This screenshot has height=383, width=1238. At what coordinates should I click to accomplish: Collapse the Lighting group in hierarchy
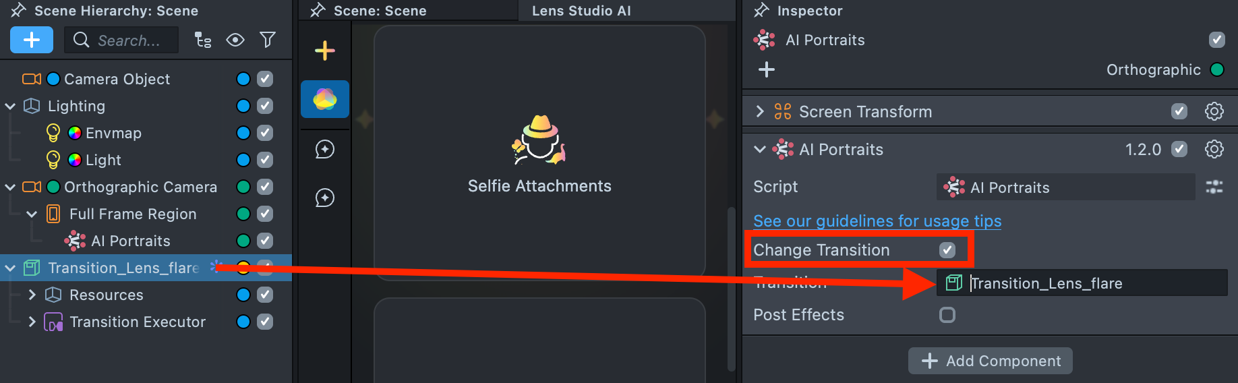(x=10, y=106)
